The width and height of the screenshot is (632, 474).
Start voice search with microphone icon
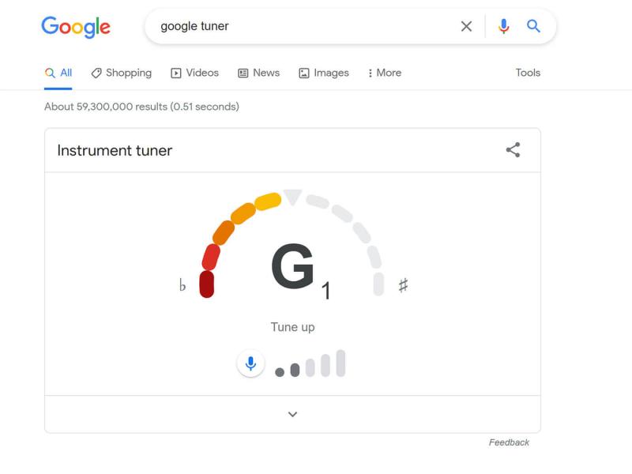[x=503, y=26]
